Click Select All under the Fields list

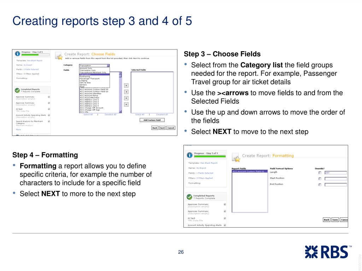88,115
